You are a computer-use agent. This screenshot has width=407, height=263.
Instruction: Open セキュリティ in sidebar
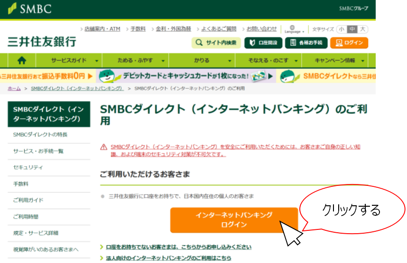coord(49,167)
